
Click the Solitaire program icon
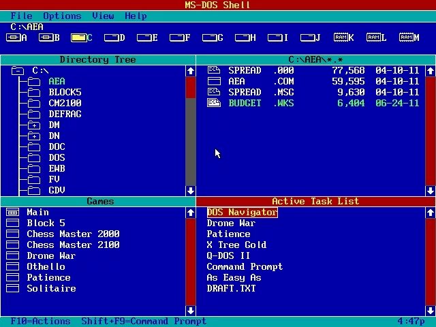pos(12,288)
